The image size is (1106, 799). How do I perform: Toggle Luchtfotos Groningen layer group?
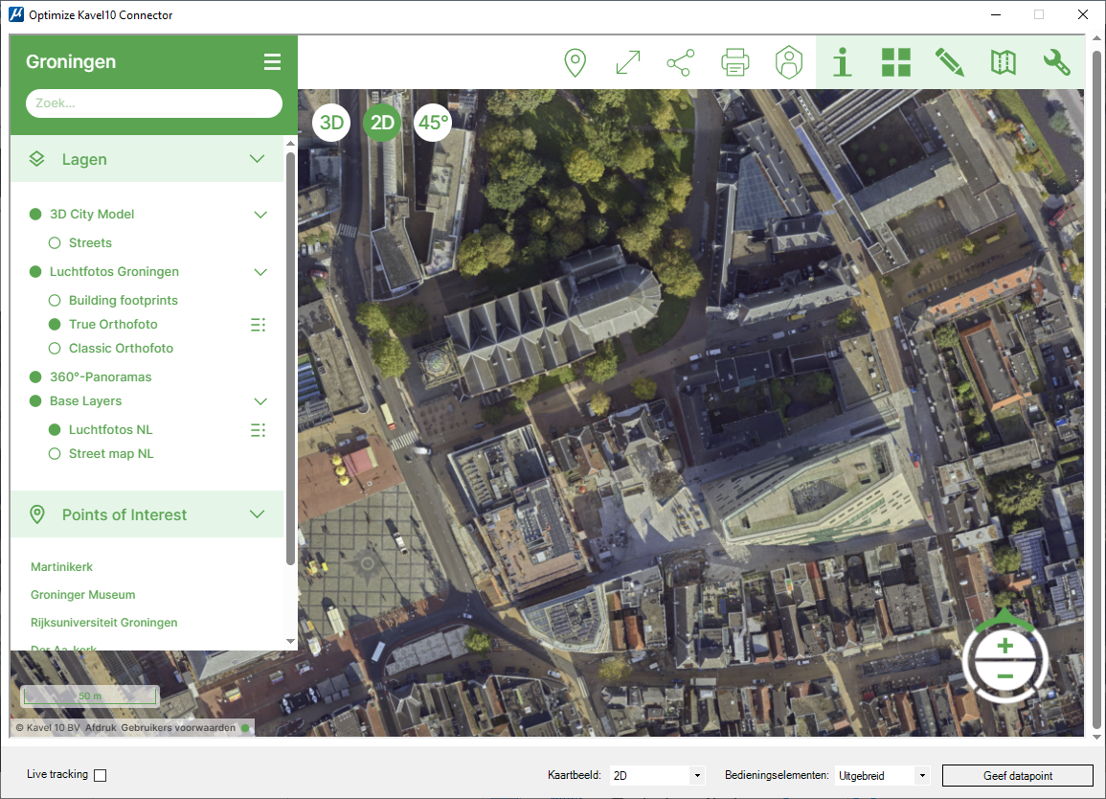tap(35, 272)
